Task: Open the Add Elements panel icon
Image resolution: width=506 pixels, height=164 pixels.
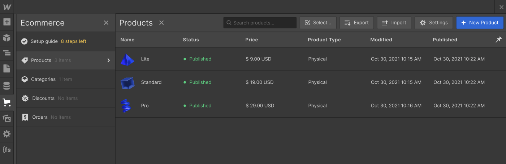Action: (x=7, y=22)
